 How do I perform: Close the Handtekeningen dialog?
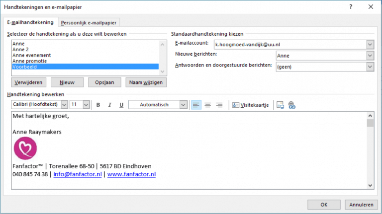coord(371,7)
